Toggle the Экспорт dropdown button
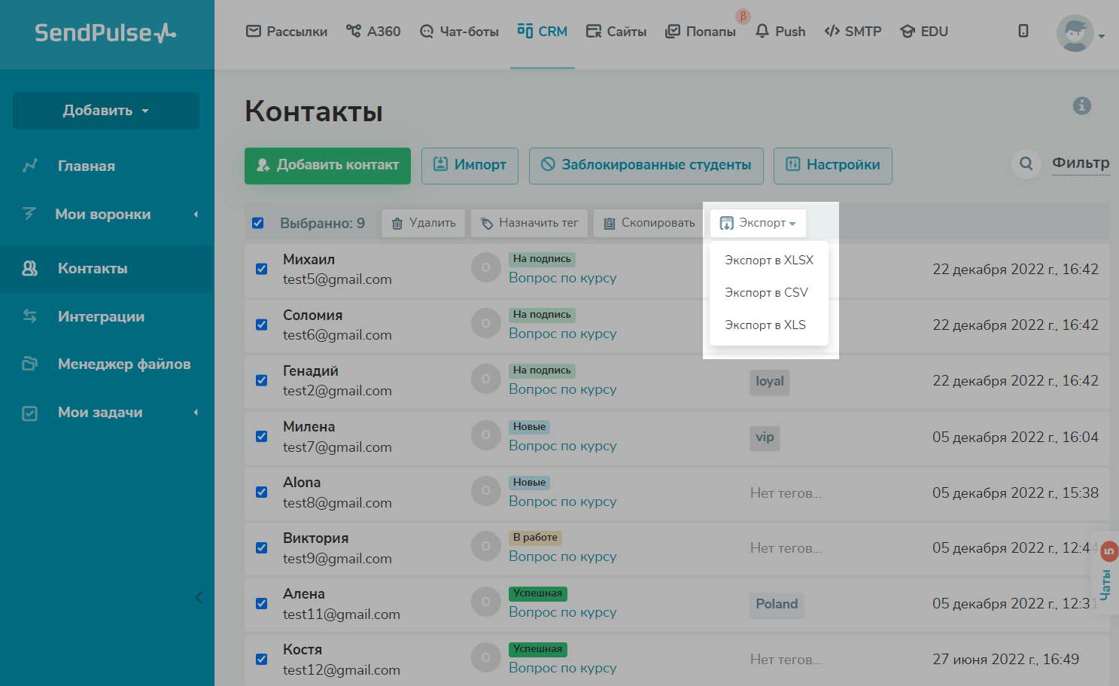The width and height of the screenshot is (1119, 686). [758, 223]
